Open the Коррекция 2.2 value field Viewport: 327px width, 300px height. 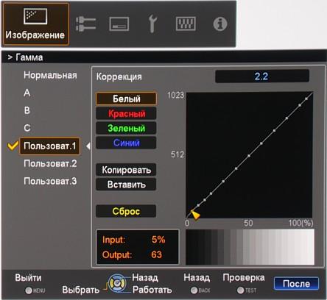click(262, 76)
